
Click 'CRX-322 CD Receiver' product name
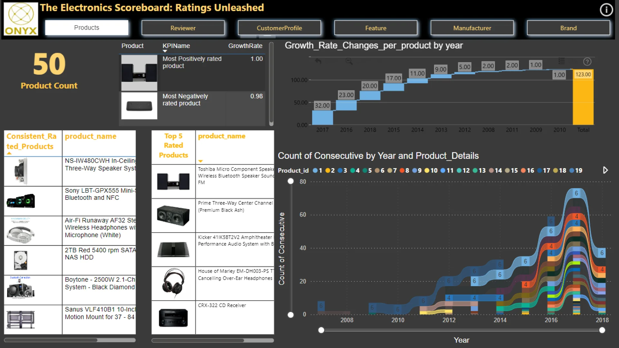tap(222, 305)
